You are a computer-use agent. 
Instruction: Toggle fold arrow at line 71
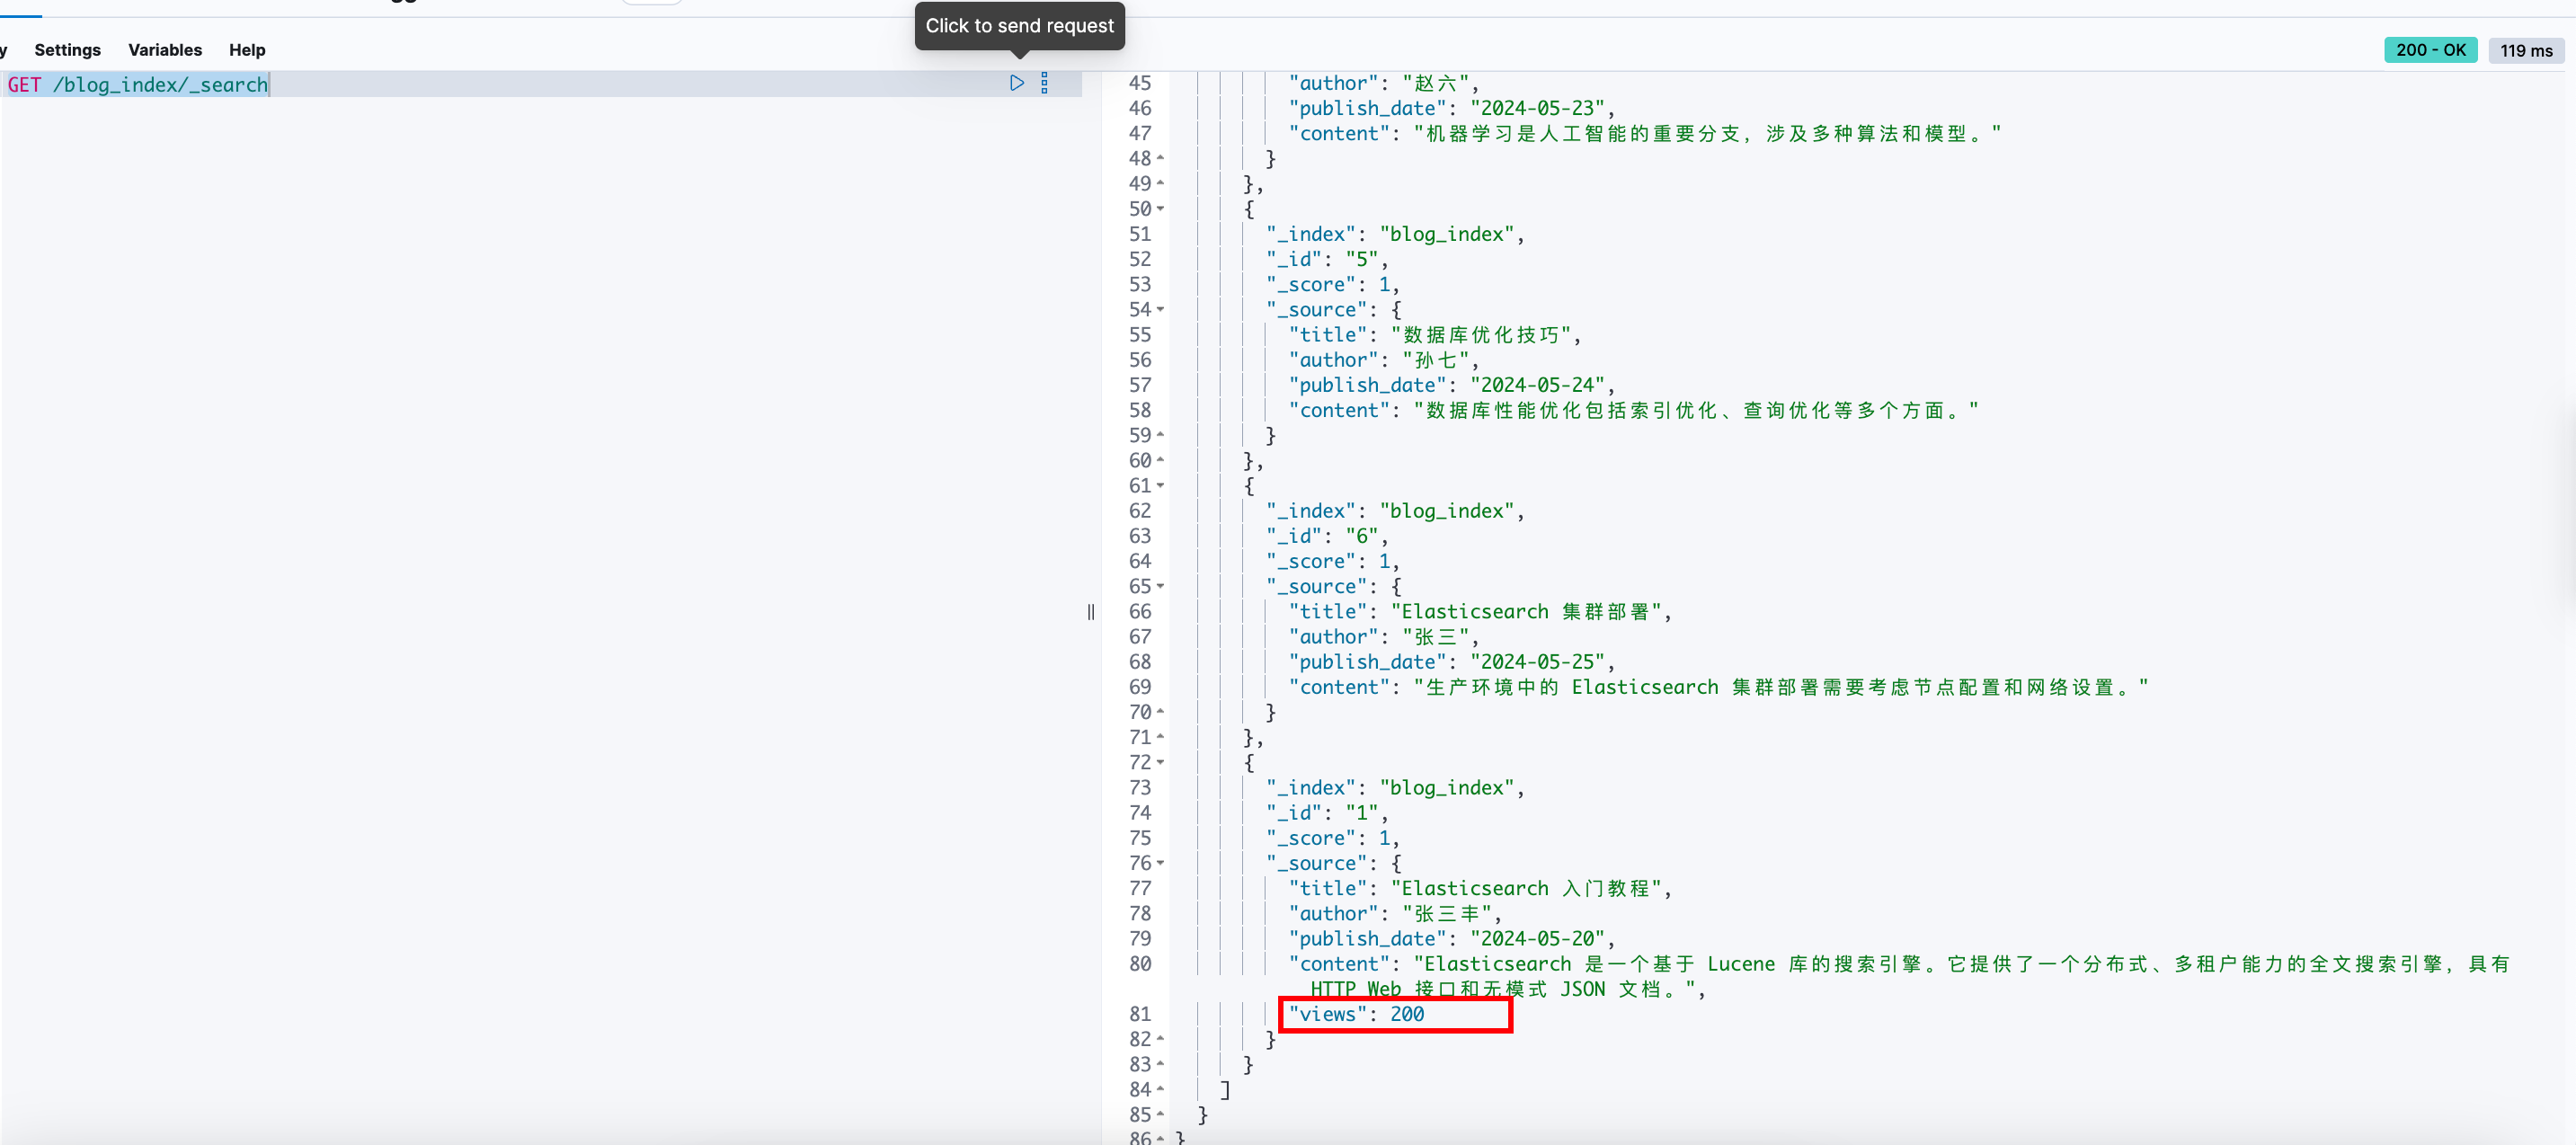(x=1160, y=737)
